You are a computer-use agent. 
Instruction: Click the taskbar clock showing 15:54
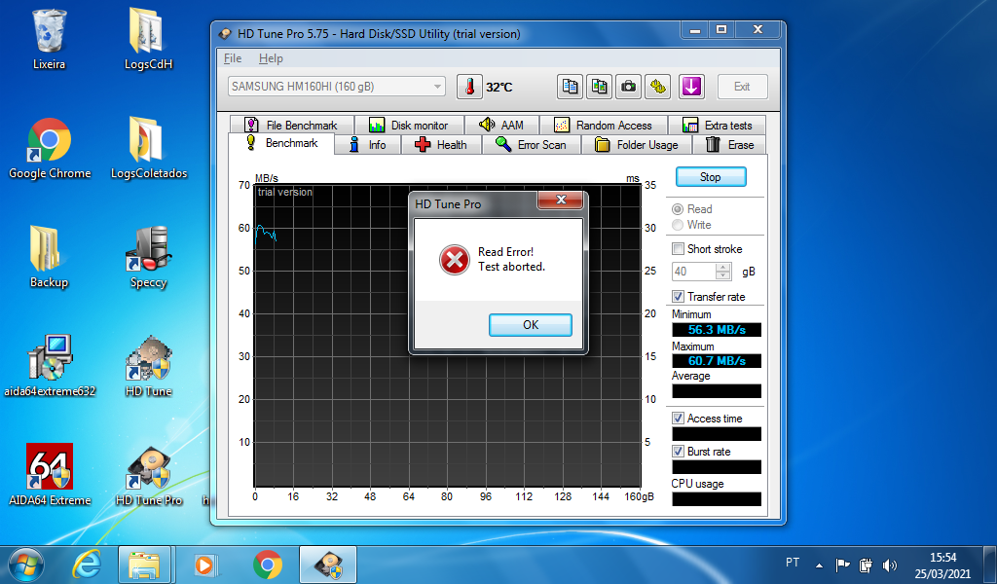[942, 565]
